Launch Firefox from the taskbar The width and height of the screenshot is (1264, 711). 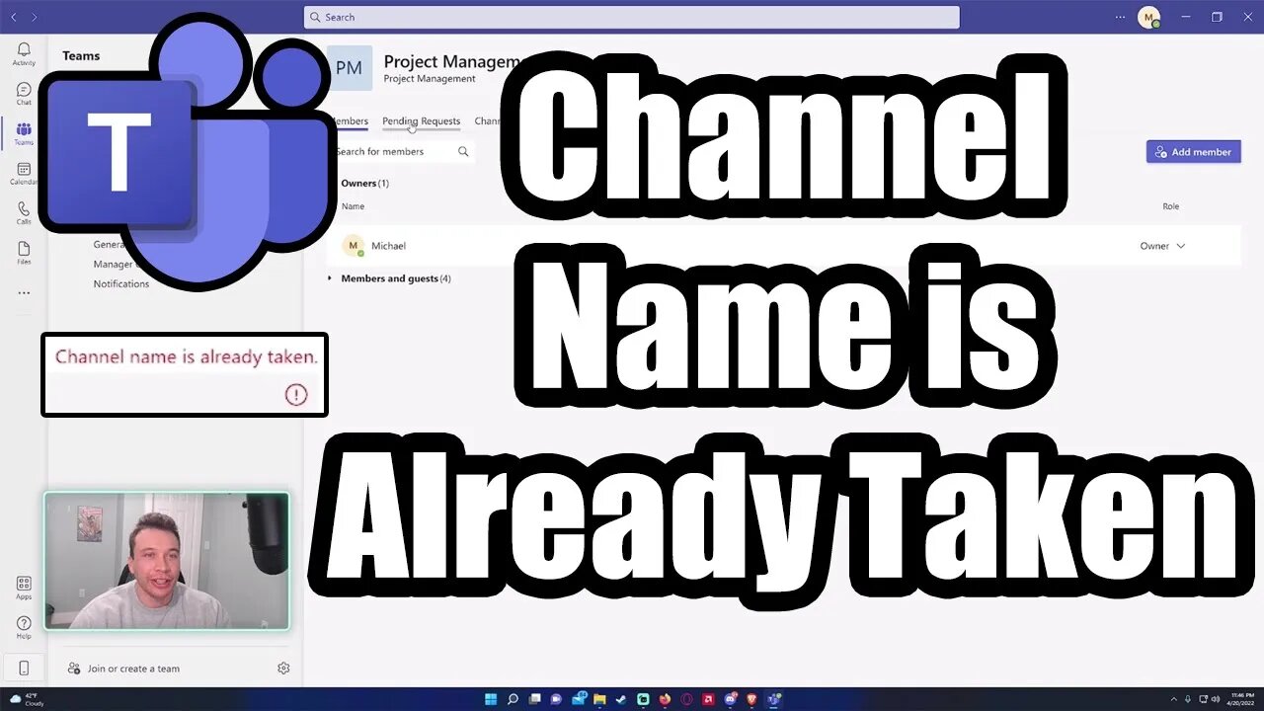point(664,699)
